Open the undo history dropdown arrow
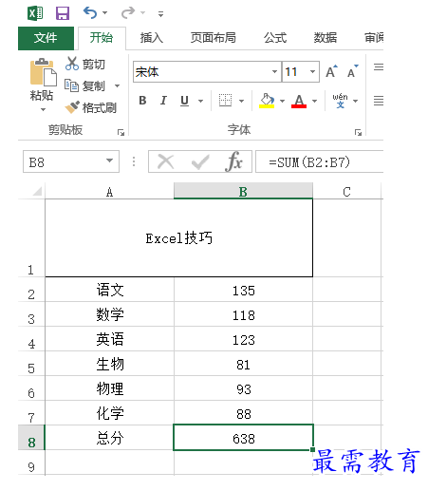 pyautogui.click(x=105, y=13)
